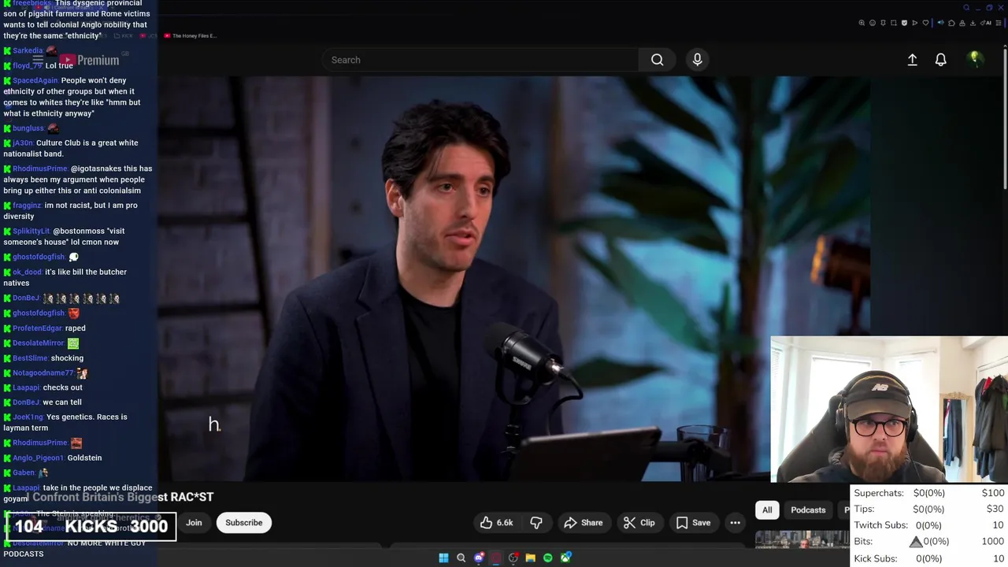The width and height of the screenshot is (1008, 567).
Task: Open the browser profile icon
Action: pos(962,23)
